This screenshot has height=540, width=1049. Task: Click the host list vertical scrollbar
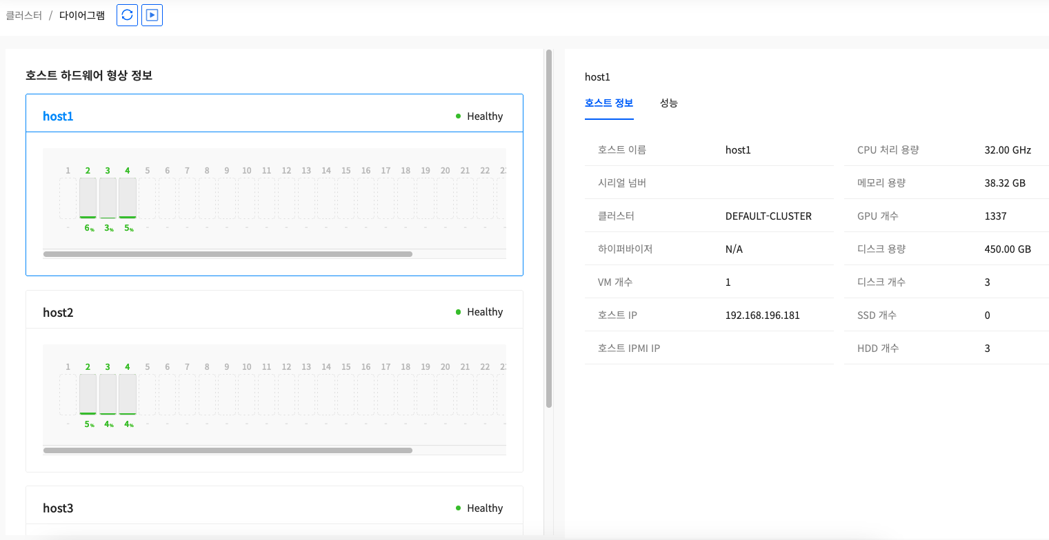(x=549, y=227)
